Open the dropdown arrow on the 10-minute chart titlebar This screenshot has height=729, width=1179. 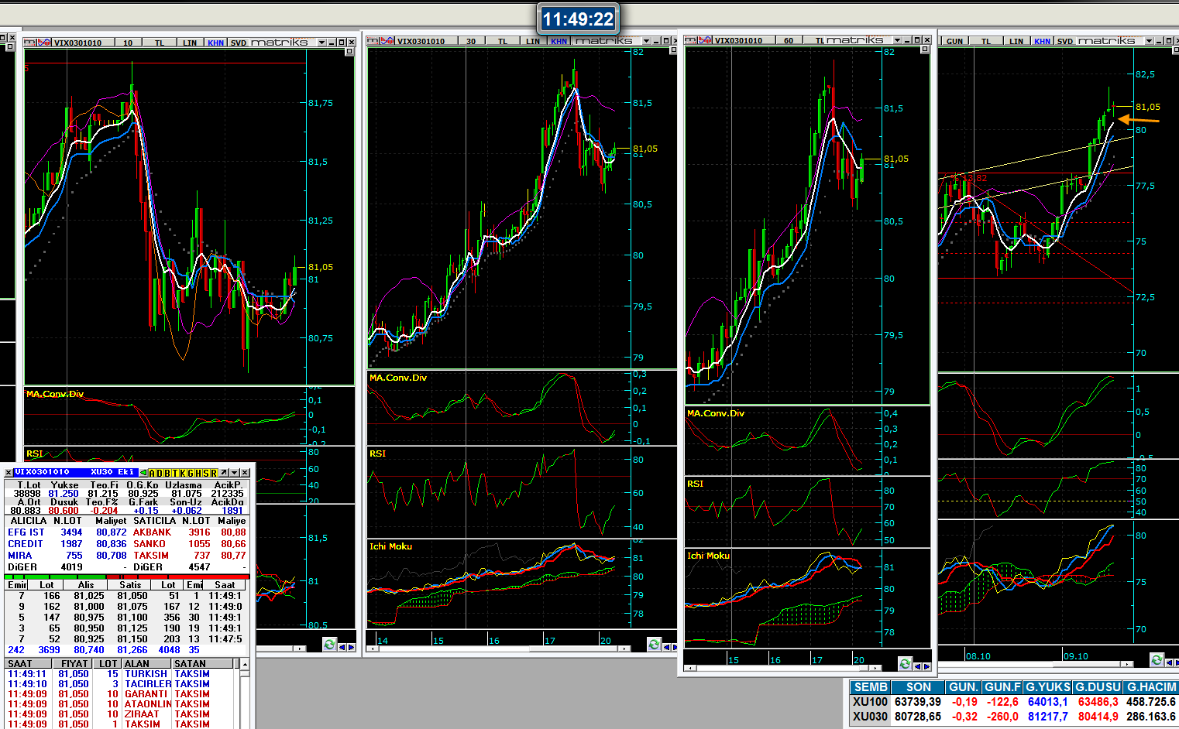tap(321, 43)
